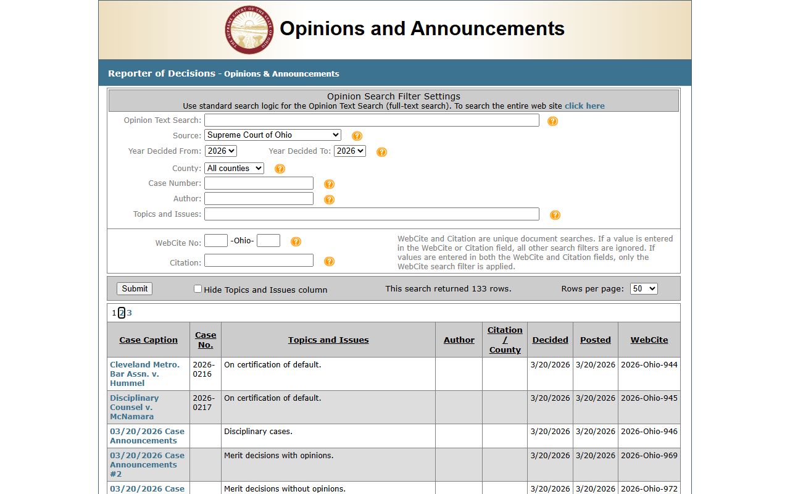Open 03/20/2026 Case Announcements link
Screen dimensions: 790x494
(x=147, y=436)
